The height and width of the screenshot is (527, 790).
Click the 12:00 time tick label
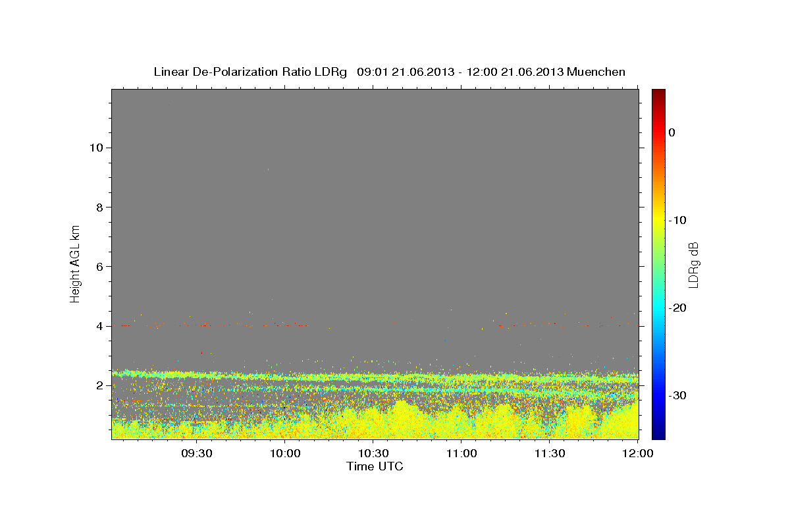coord(637,454)
